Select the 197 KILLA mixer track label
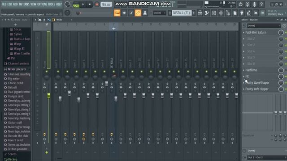Viewport: 287px width, 161px height. click(x=112, y=63)
